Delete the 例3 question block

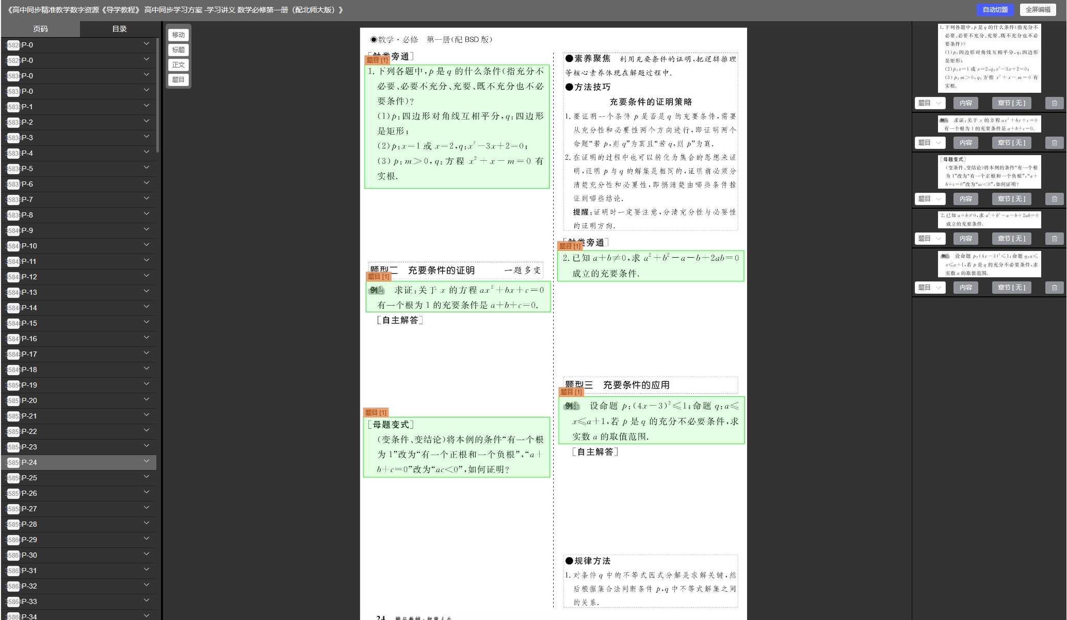pos(1054,288)
